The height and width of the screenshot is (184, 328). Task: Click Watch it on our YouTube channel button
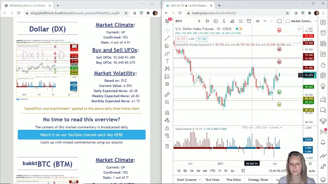coord(81,135)
